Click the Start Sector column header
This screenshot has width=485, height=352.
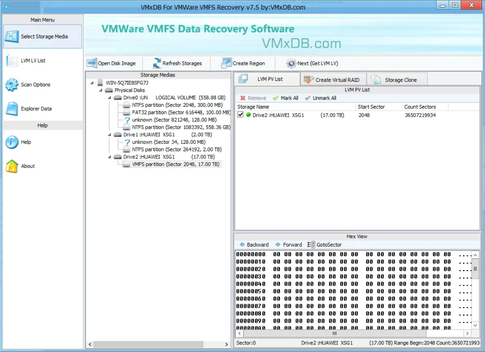[x=379, y=107]
